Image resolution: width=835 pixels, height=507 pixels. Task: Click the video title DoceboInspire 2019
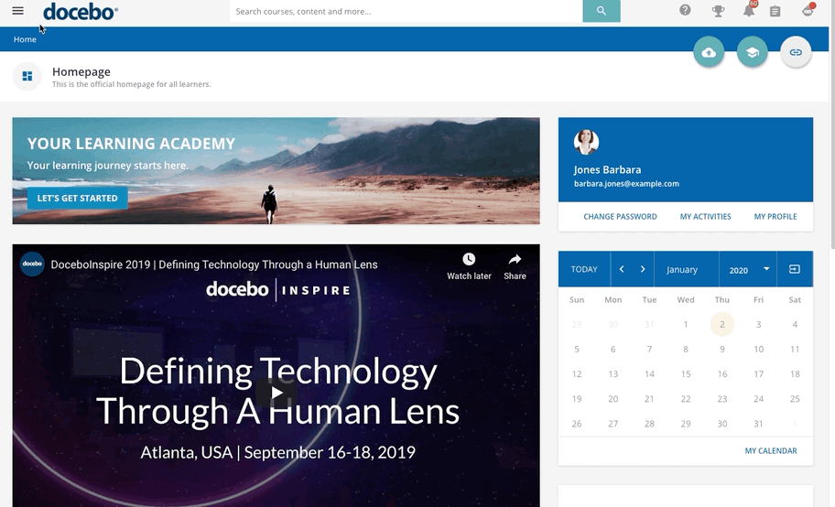point(214,264)
